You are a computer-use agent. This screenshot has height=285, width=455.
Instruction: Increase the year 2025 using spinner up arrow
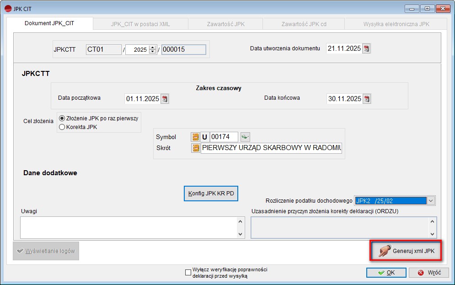point(153,47)
